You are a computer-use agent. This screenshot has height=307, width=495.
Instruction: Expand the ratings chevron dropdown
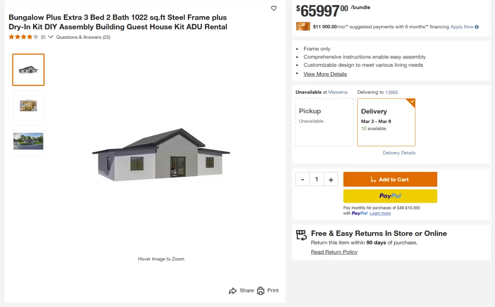pos(50,37)
